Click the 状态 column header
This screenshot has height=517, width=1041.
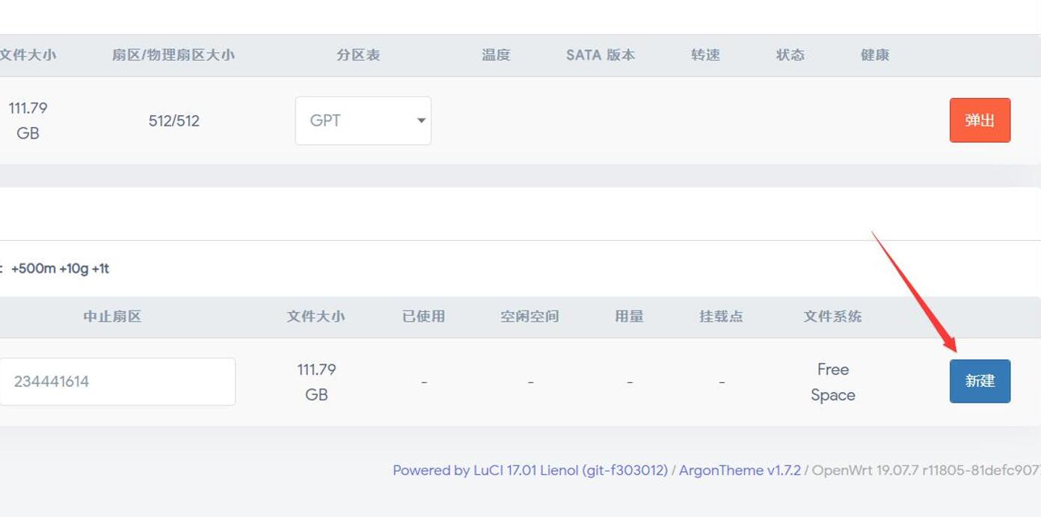[x=790, y=55]
